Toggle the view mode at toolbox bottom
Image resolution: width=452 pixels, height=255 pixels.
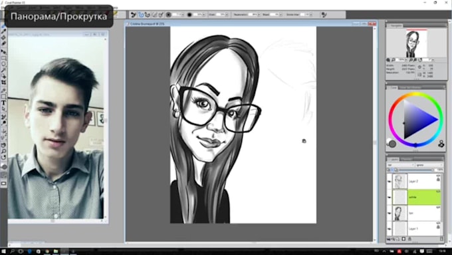tap(4, 183)
